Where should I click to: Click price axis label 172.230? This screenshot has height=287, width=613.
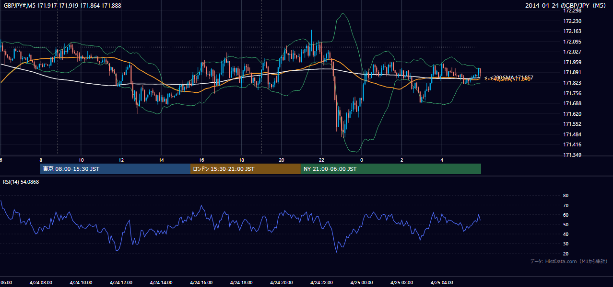pyautogui.click(x=572, y=21)
